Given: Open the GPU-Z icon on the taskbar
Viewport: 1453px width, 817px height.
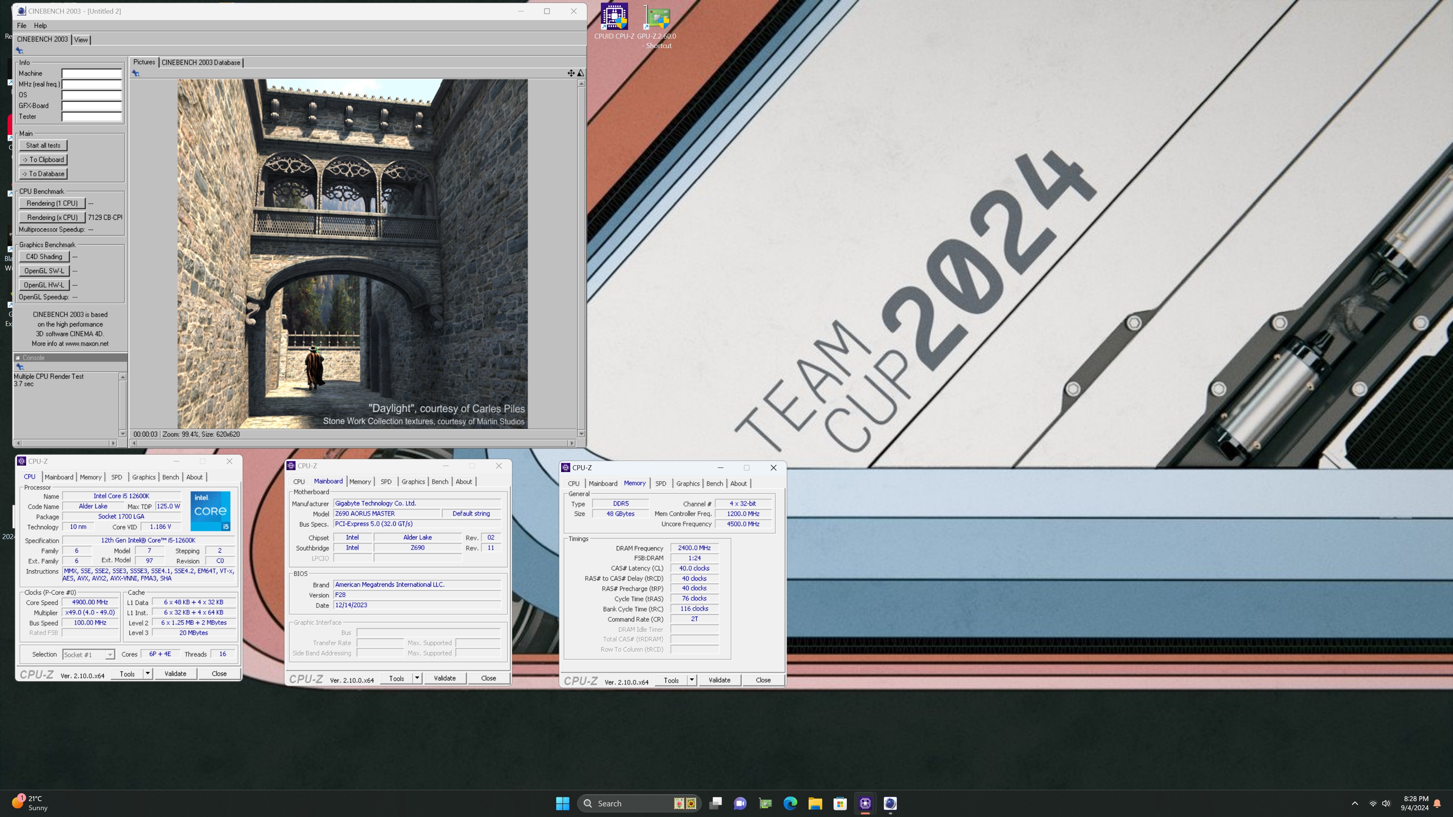Looking at the screenshot, I should point(765,803).
